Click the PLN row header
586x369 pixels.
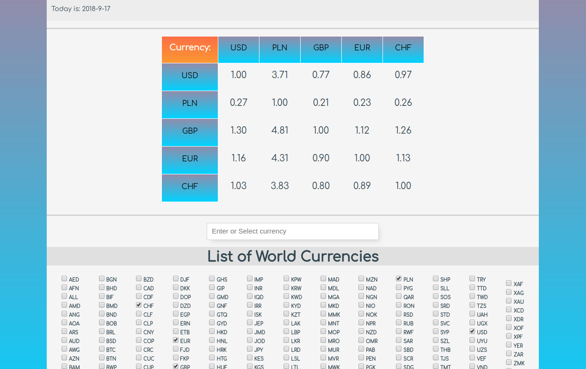(x=190, y=105)
